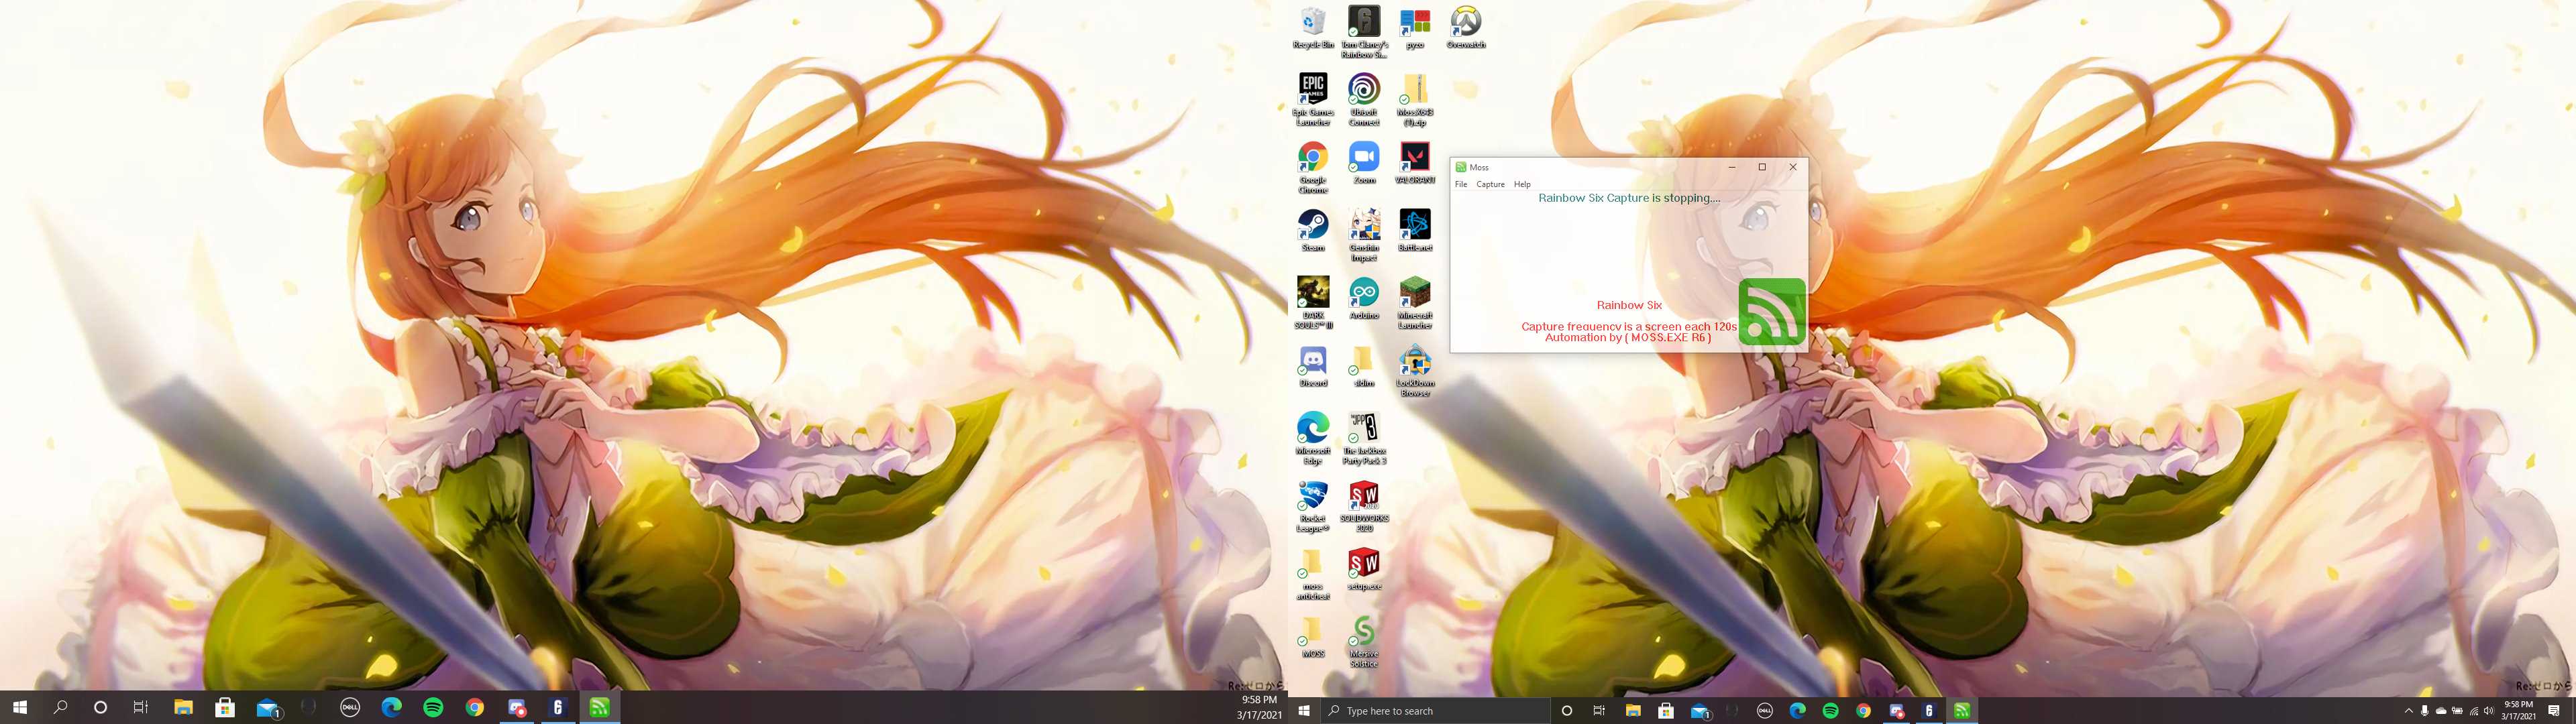2576x724 pixels.
Task: Open the microphone tray icon
Action: 2424,711
